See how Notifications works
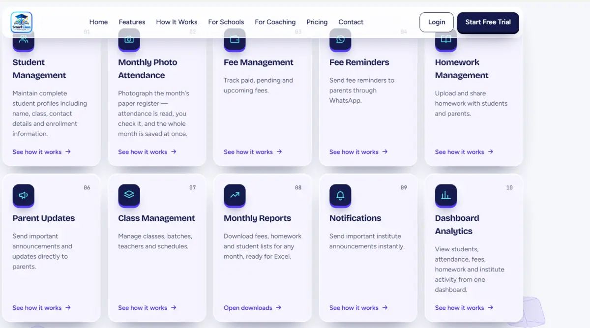 click(x=359, y=308)
